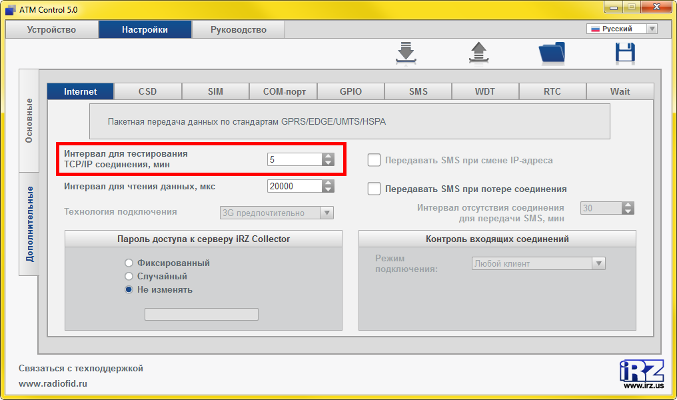Switch to the Устройство tab

51,29
